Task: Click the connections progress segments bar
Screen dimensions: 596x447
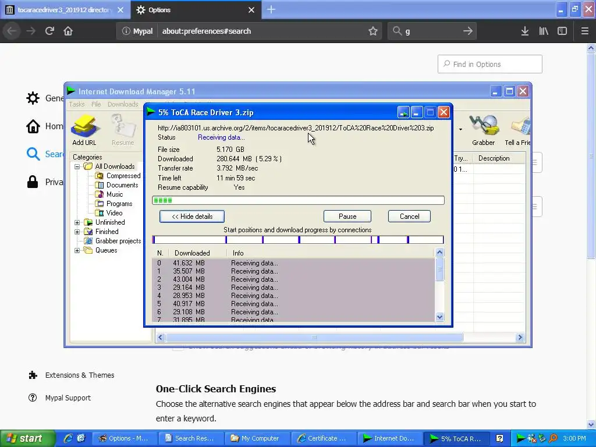Action: click(298, 240)
